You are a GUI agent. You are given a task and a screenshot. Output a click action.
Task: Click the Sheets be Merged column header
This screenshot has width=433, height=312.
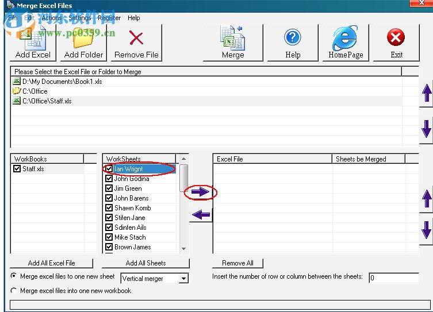tap(369, 159)
